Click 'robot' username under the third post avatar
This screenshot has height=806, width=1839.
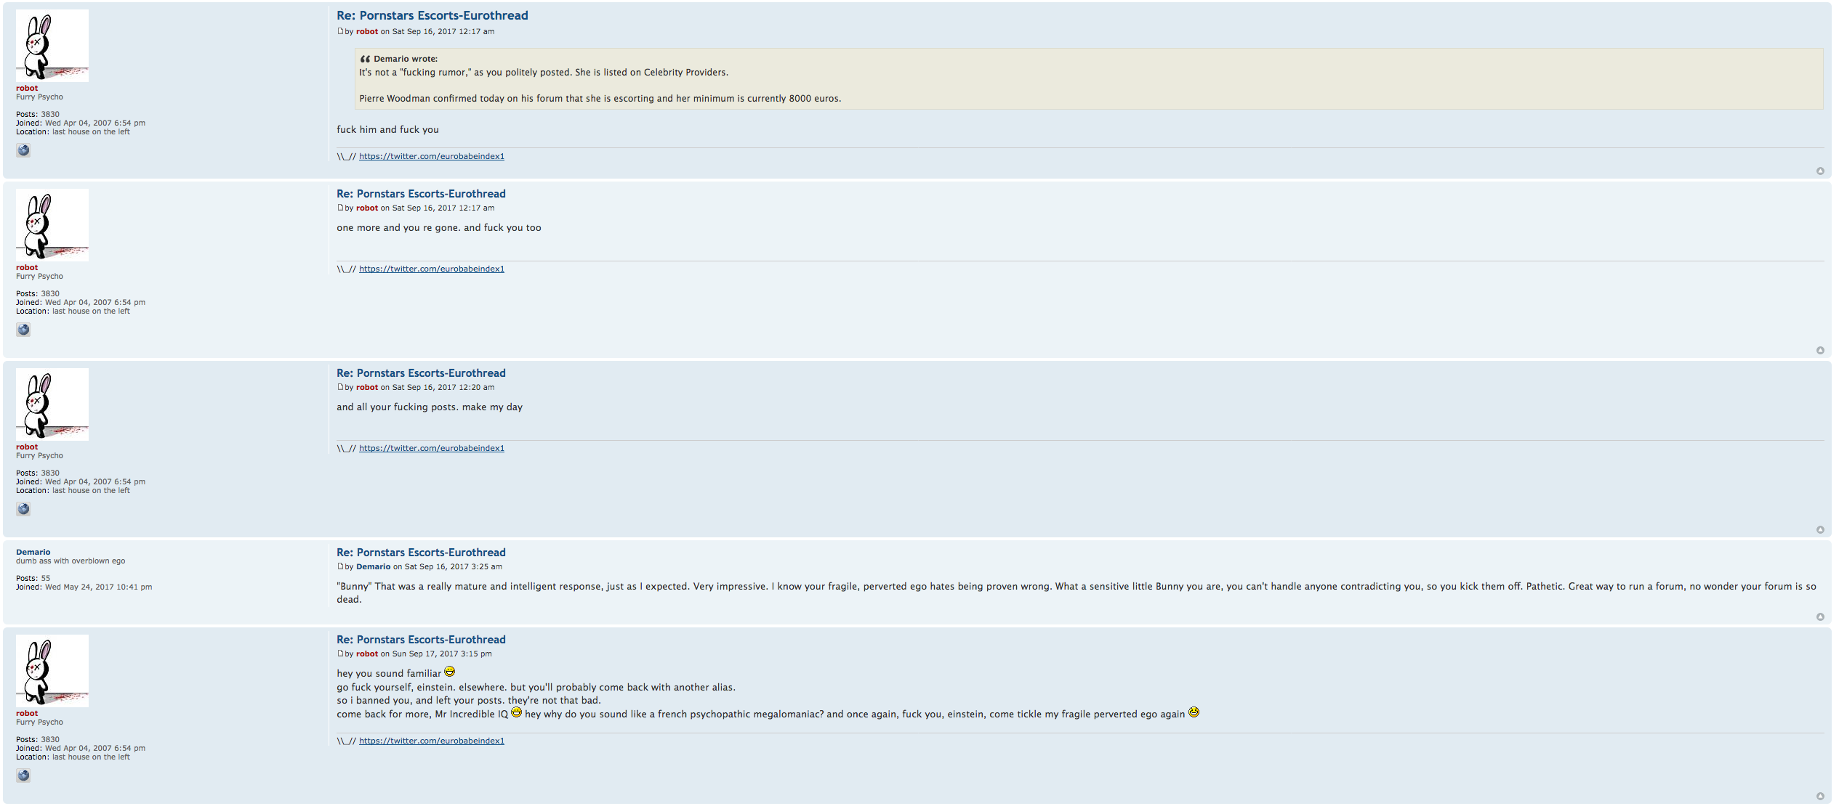coord(27,447)
